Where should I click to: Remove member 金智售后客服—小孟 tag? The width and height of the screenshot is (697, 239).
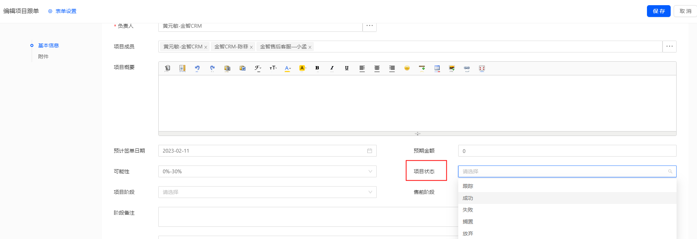310,47
